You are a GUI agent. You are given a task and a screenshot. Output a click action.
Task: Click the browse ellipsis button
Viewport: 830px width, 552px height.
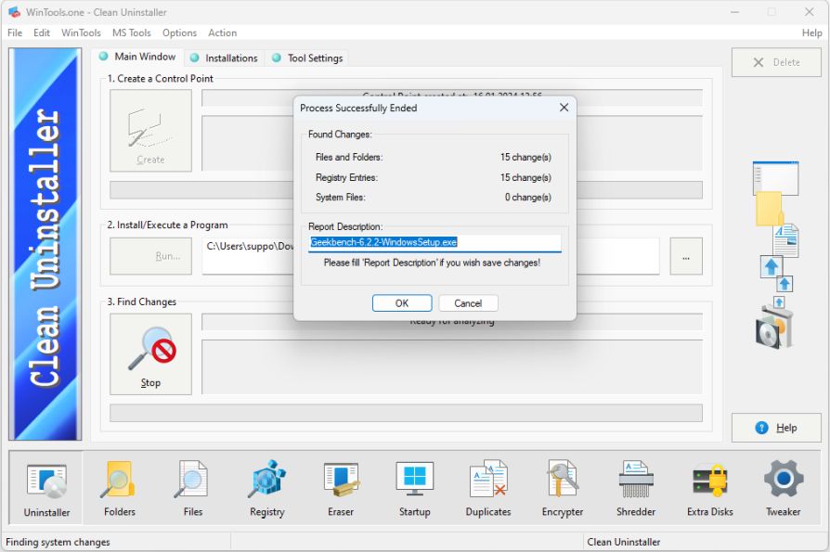click(686, 256)
